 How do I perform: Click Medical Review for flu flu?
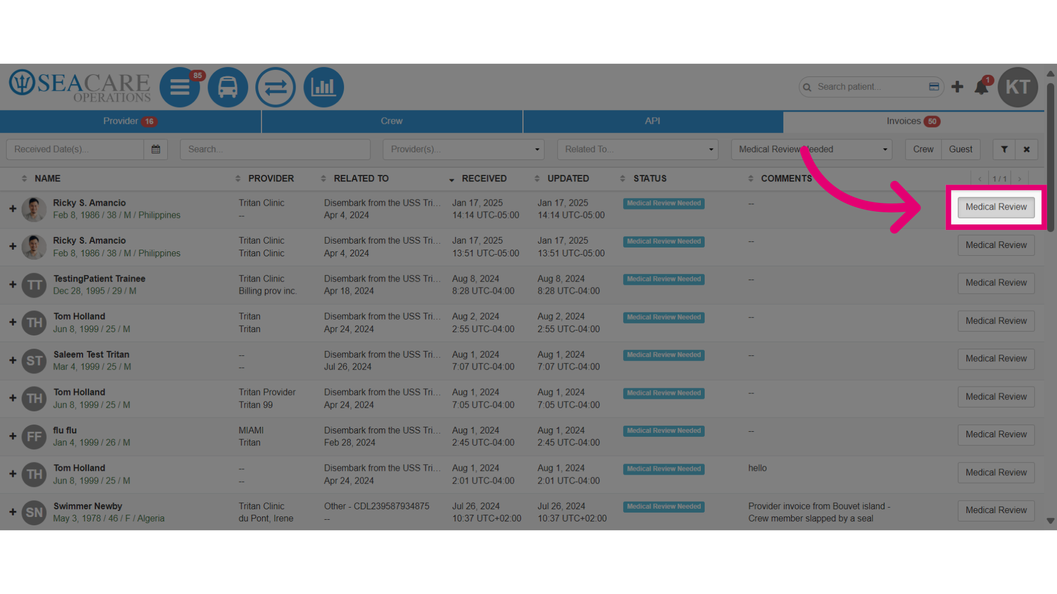(996, 435)
